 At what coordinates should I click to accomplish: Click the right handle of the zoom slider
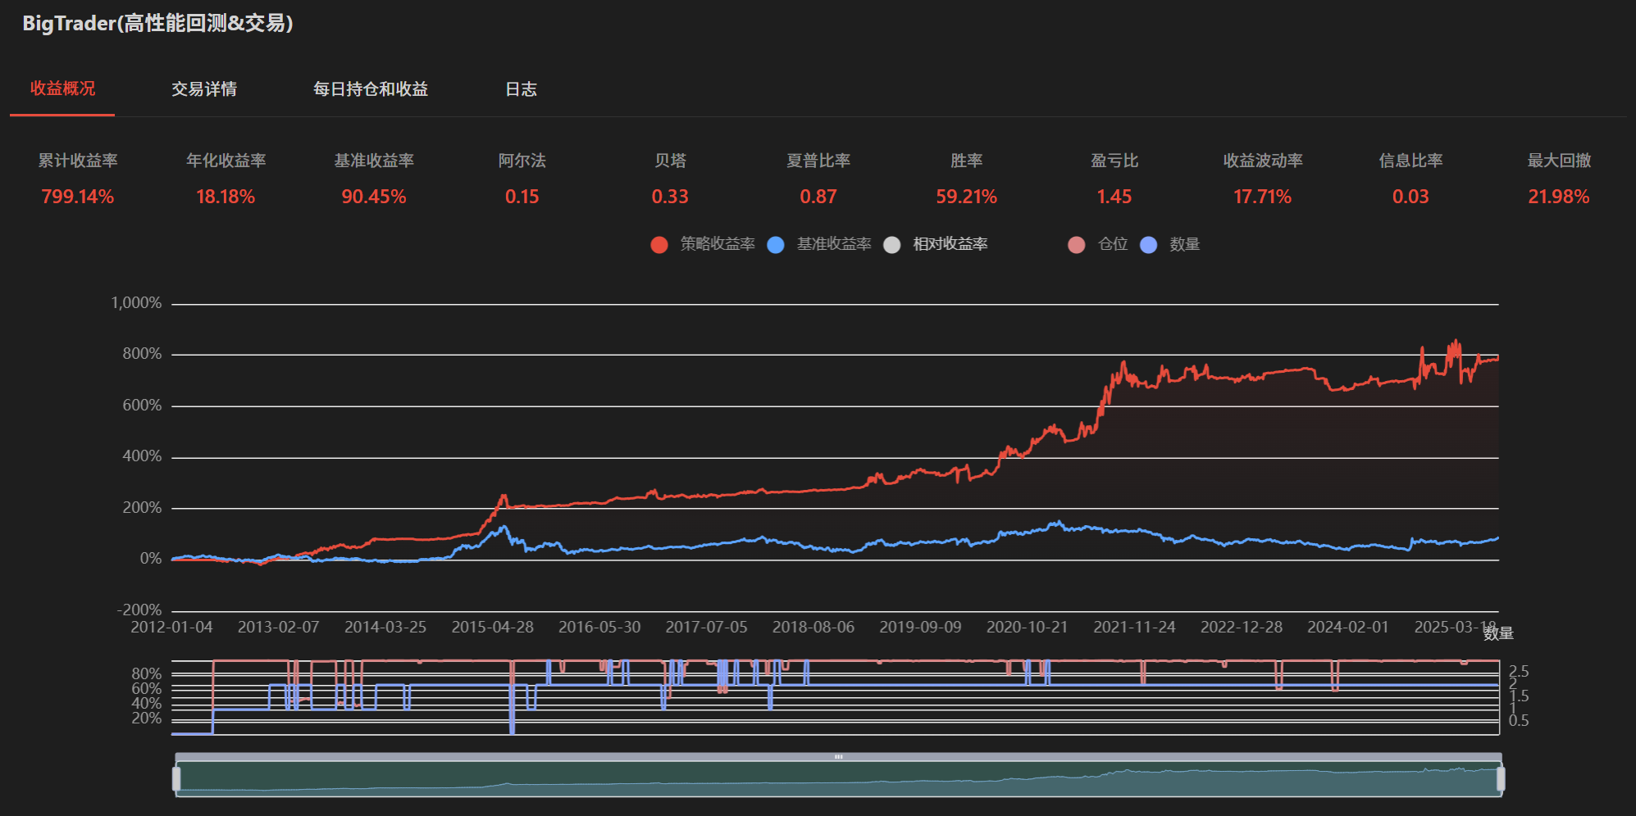click(1501, 779)
